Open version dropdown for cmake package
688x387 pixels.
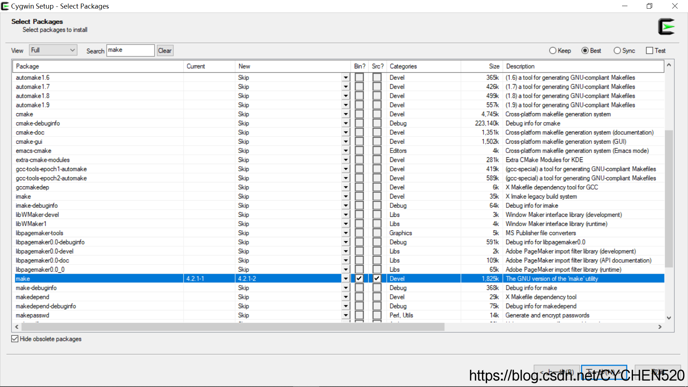coord(345,114)
